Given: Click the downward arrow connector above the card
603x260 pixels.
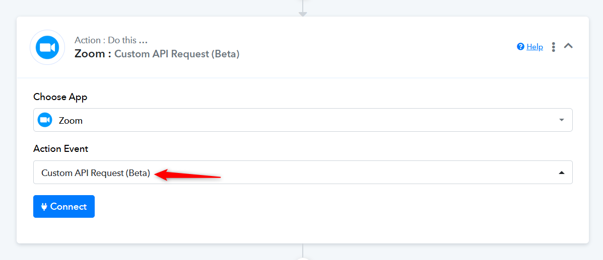Looking at the screenshot, I should click(303, 14).
